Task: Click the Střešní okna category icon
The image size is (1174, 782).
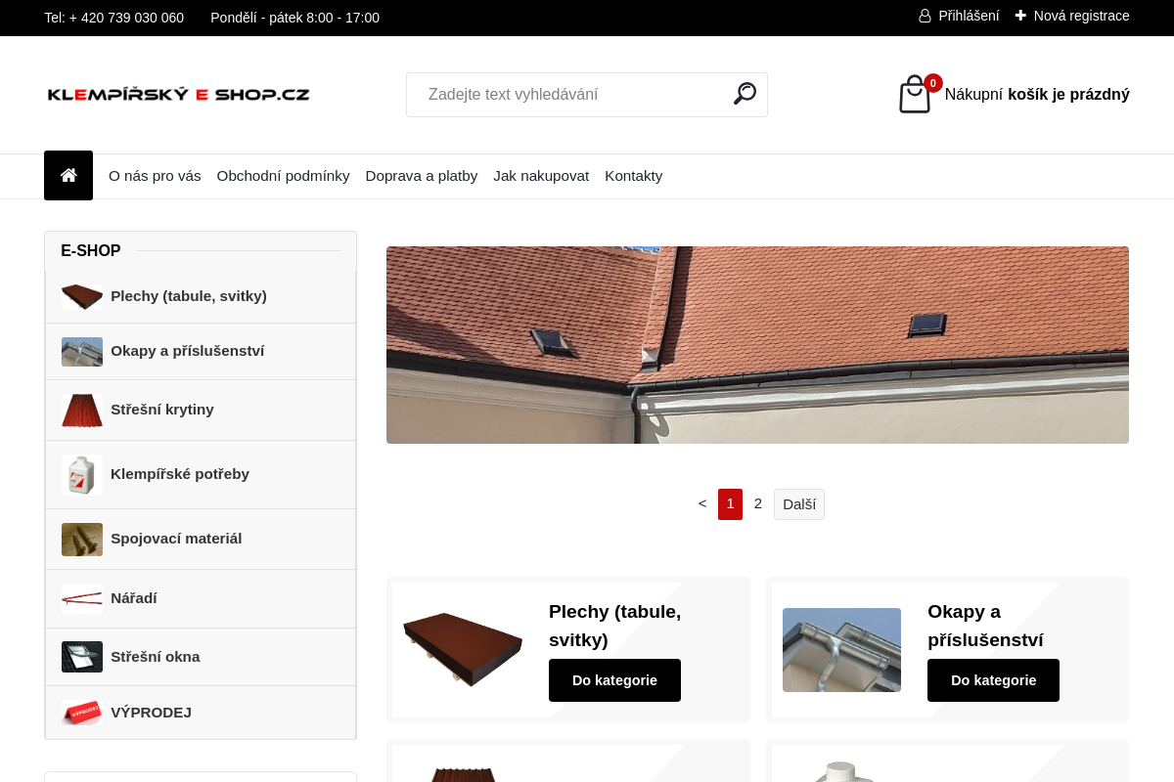Action: tap(81, 656)
